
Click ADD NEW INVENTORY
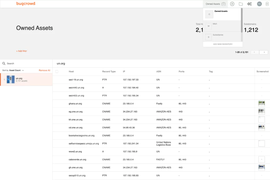click(x=223, y=44)
